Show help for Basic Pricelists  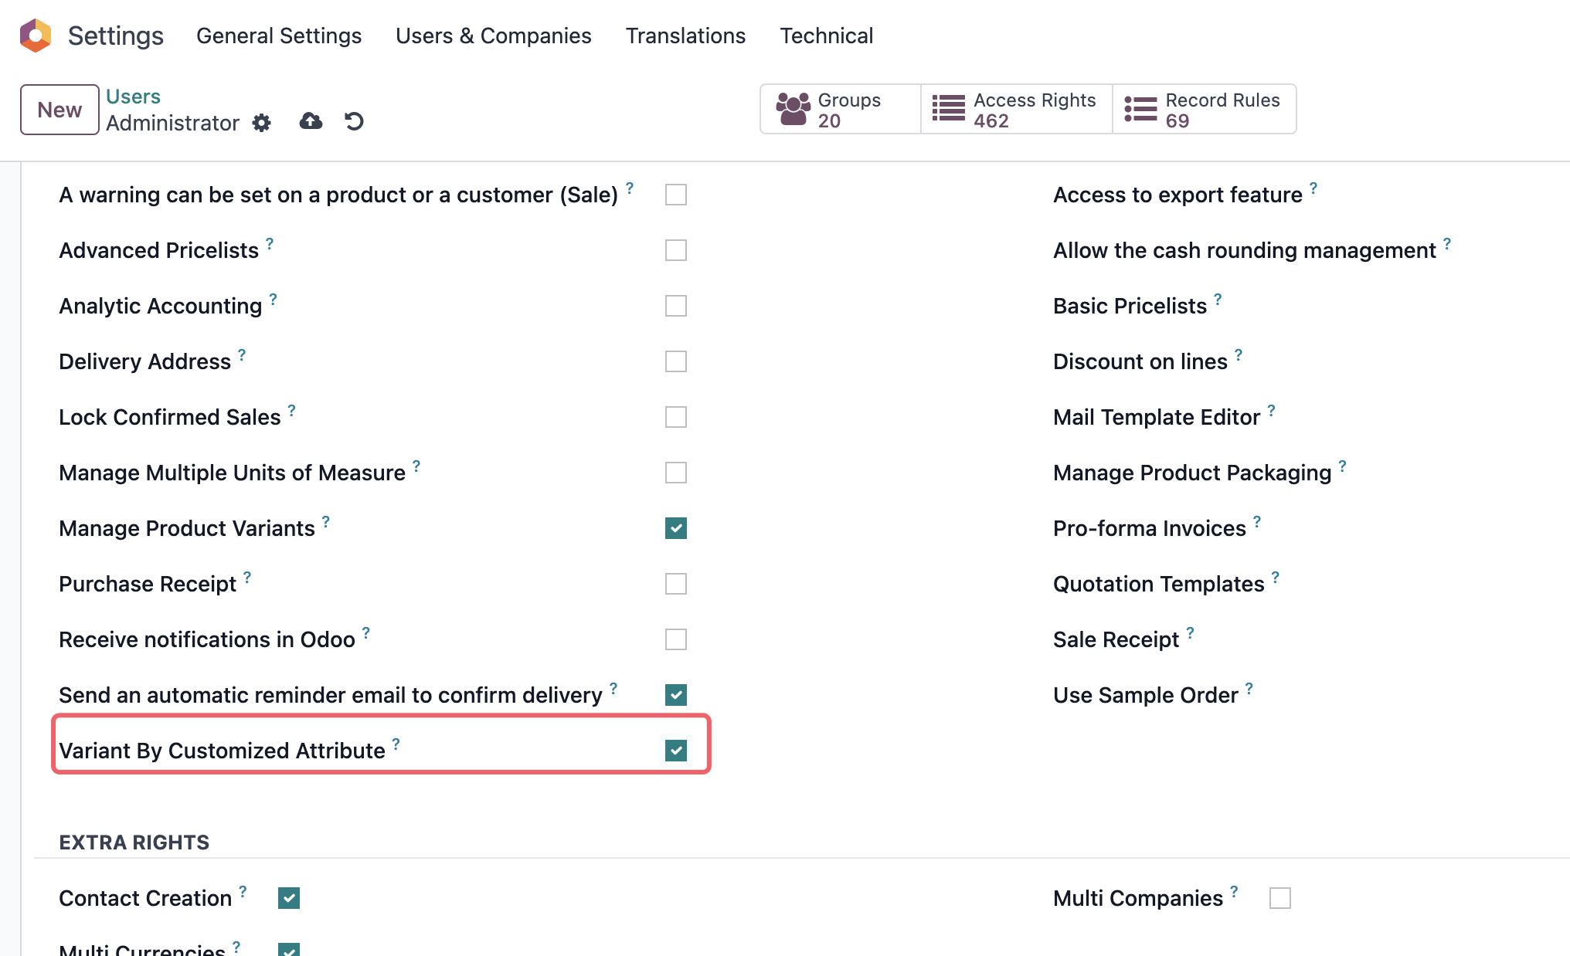point(1218,300)
